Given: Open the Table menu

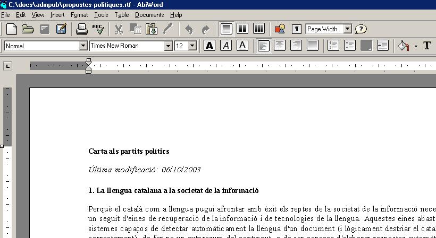Looking at the screenshot, I should coord(122,15).
